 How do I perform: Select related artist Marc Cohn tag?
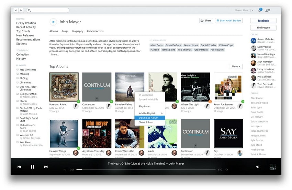pos(156,45)
